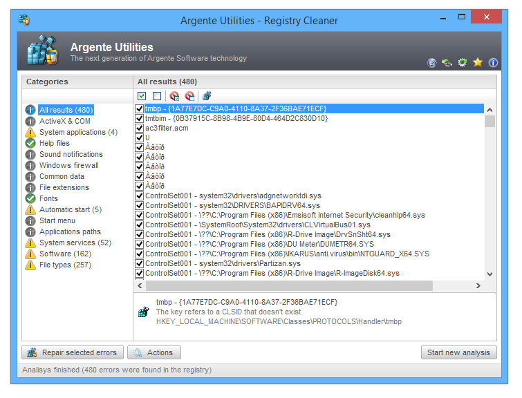Uncheck the ac3filter.acm checkbox

pos(139,128)
